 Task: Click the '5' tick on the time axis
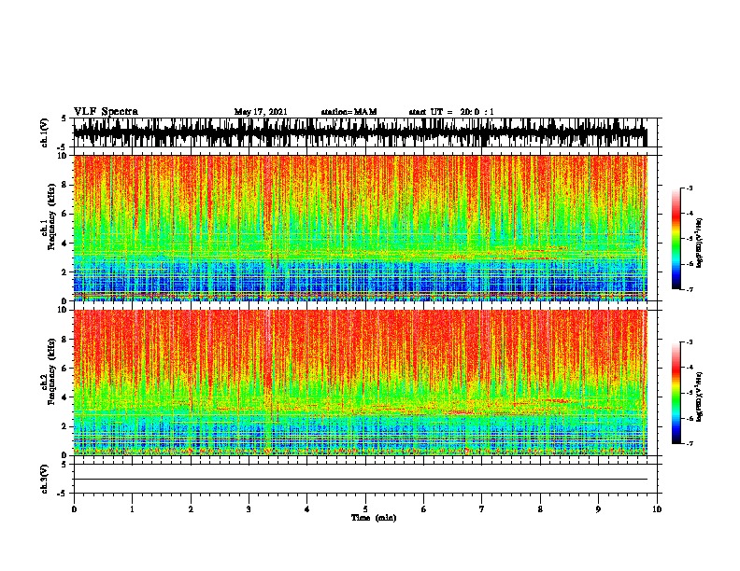365,509
